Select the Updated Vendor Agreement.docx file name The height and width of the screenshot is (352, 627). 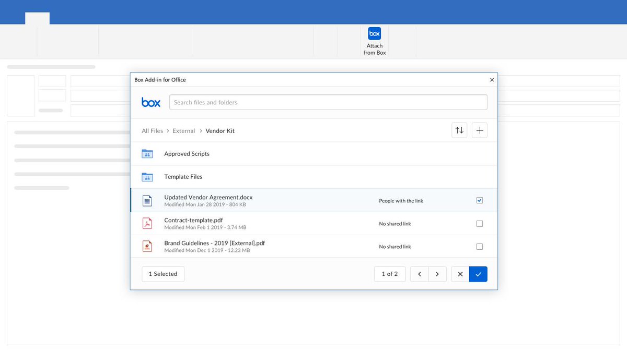coord(208,197)
